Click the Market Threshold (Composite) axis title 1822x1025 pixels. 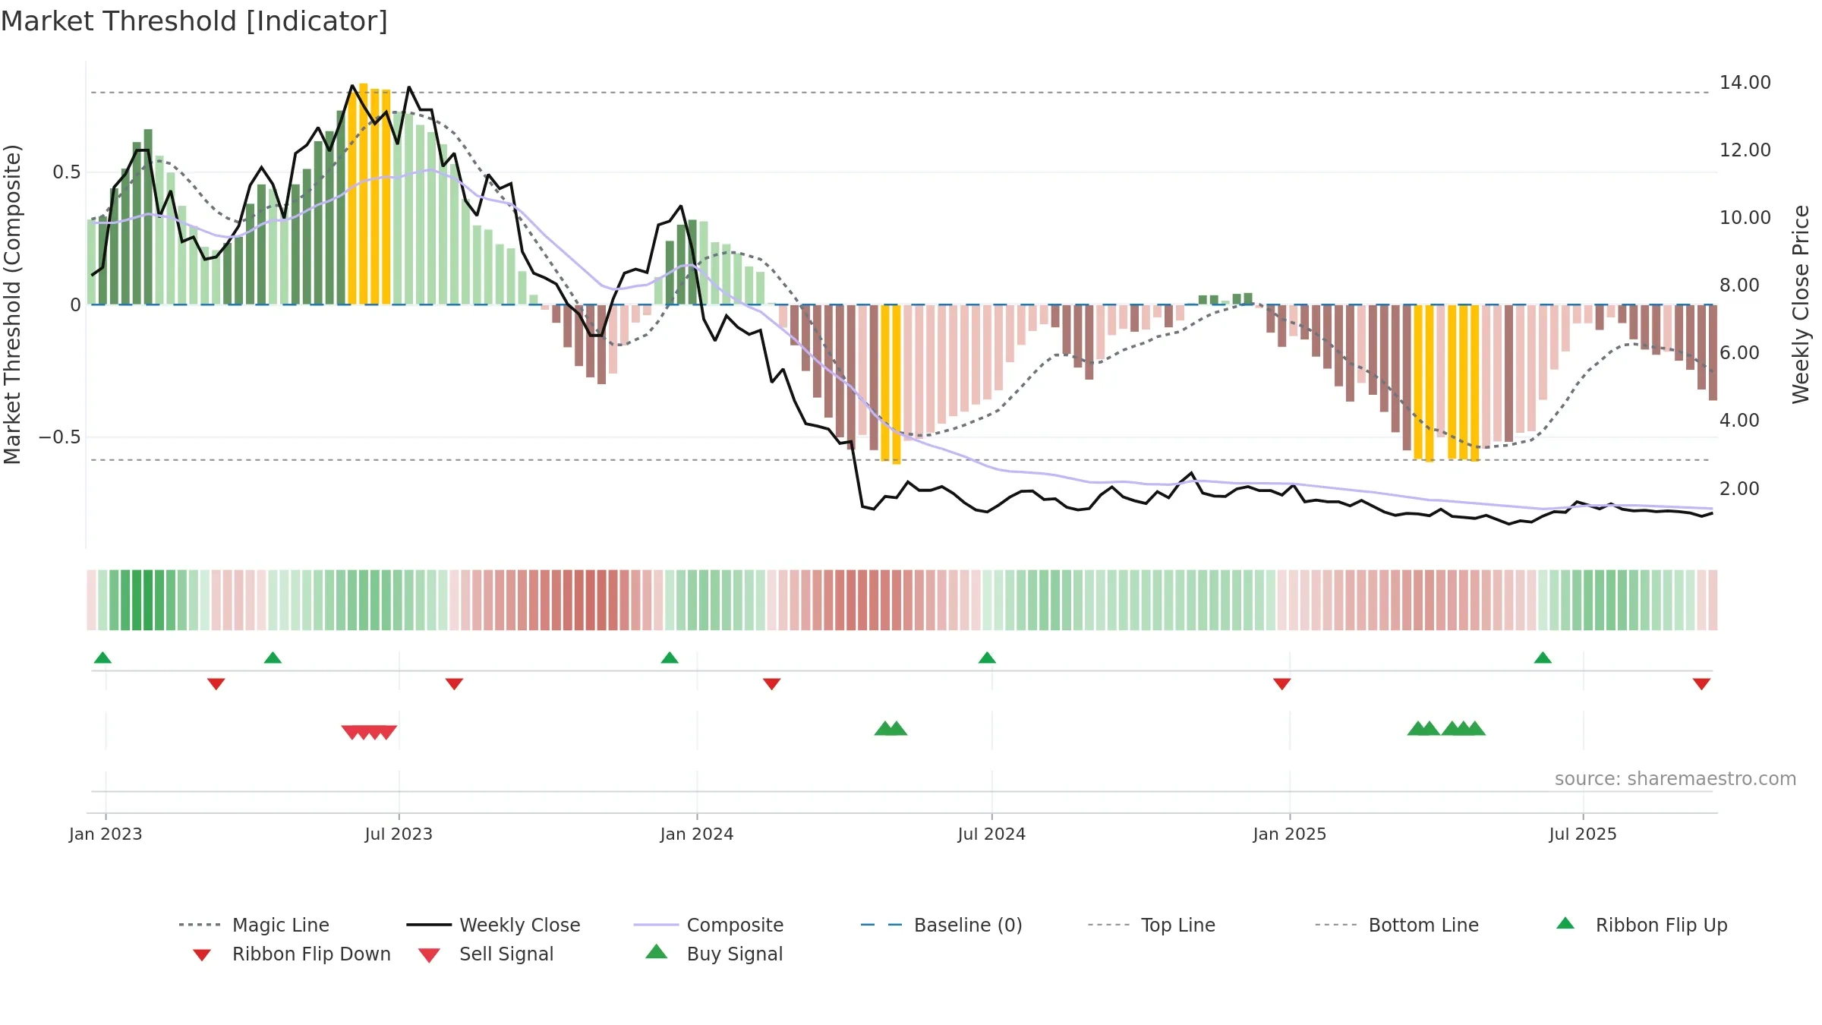12,304
